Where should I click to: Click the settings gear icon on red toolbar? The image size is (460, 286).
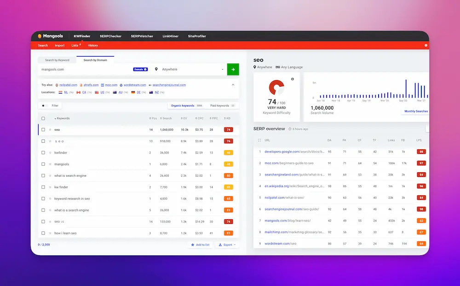click(425, 45)
